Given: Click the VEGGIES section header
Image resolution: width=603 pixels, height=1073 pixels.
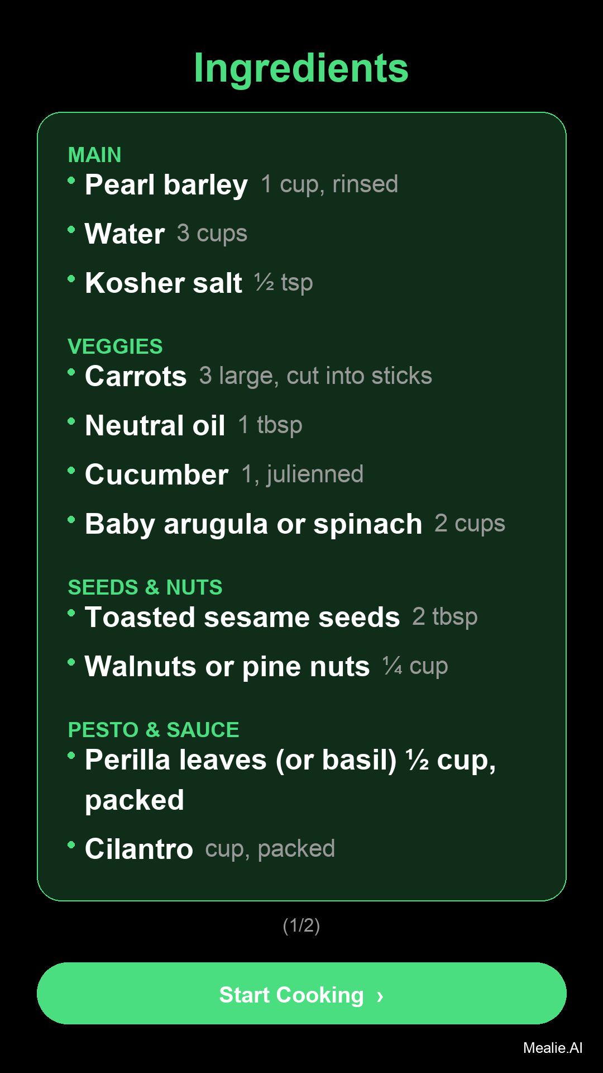Looking at the screenshot, I should click(x=115, y=346).
